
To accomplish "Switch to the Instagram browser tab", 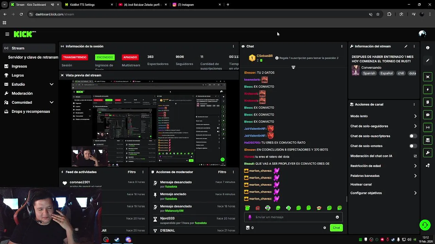I will click(196, 5).
